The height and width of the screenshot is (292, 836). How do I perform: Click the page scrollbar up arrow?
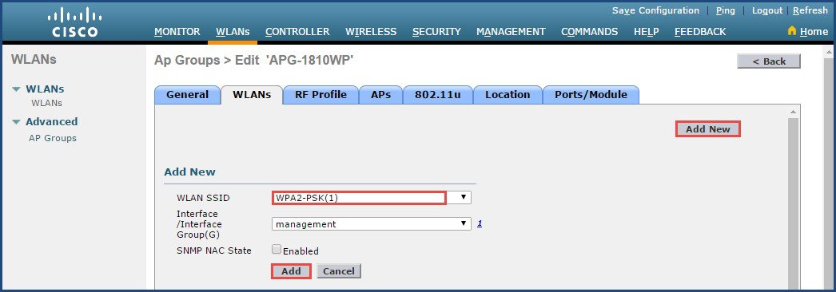click(829, 52)
